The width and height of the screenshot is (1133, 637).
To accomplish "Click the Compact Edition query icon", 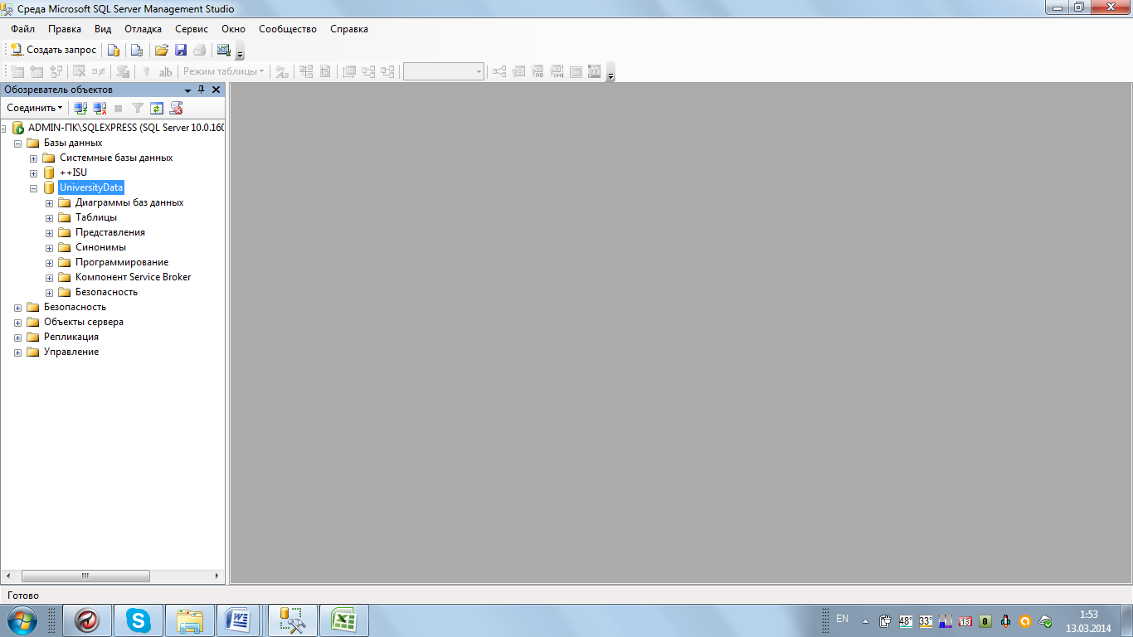I will pos(137,50).
